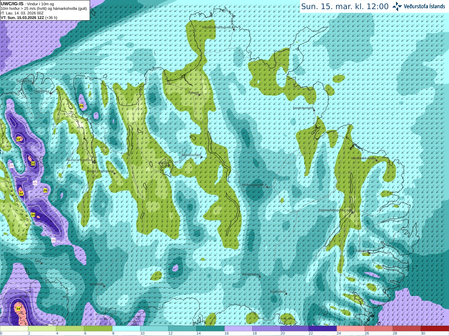Pick the 6–8 m/s olive green legend swatch
This screenshot has width=449, height=336.
(x=98, y=329)
